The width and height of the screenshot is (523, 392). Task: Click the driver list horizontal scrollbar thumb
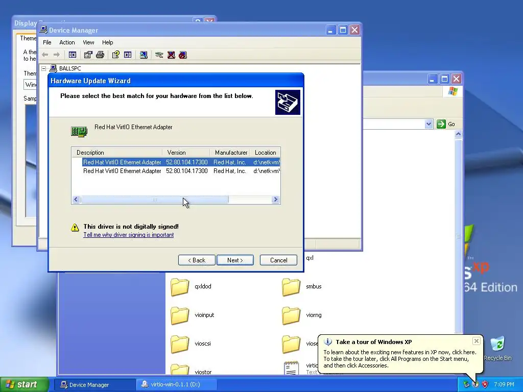click(155, 200)
